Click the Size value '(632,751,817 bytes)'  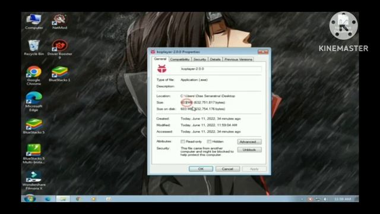point(210,102)
